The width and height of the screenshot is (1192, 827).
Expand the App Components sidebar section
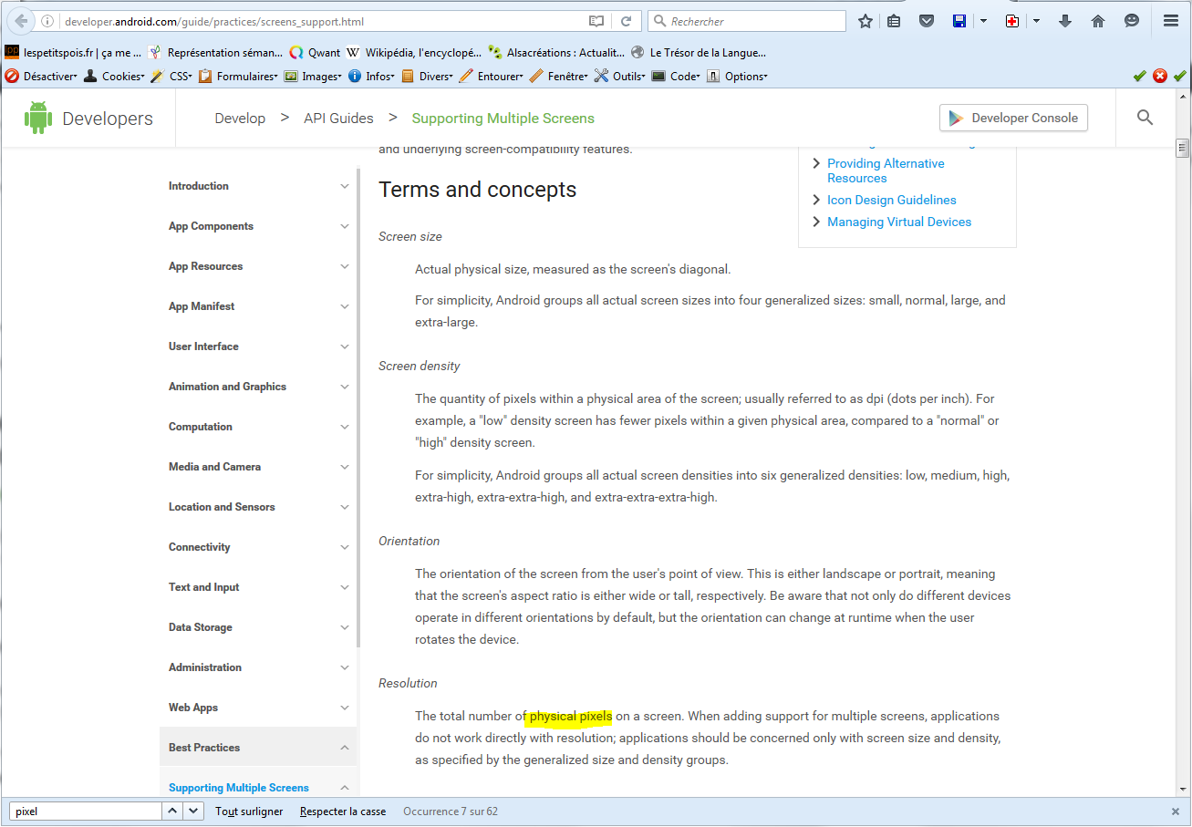[x=345, y=226]
